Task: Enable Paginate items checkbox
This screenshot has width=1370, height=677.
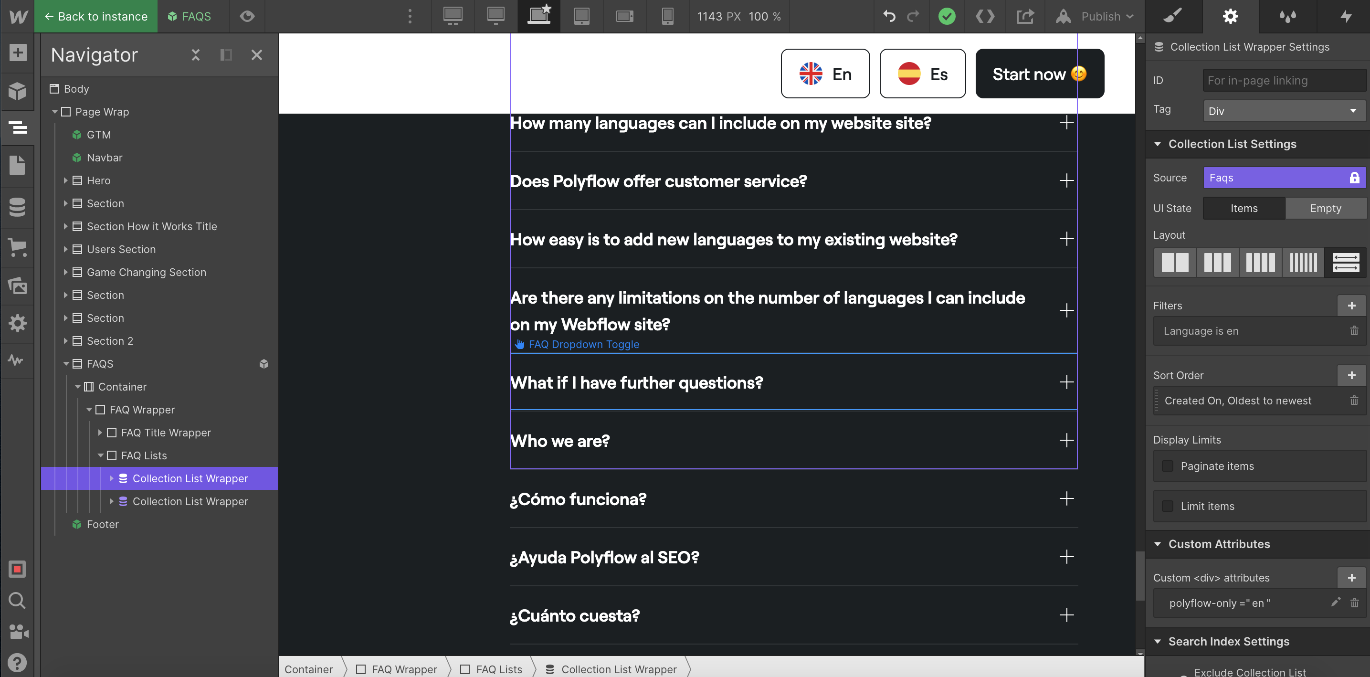Action: pos(1168,466)
